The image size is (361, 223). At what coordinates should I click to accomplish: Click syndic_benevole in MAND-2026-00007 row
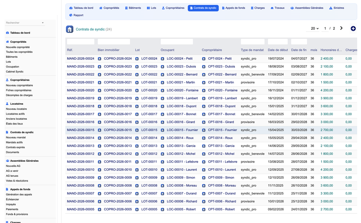pos(253,194)
